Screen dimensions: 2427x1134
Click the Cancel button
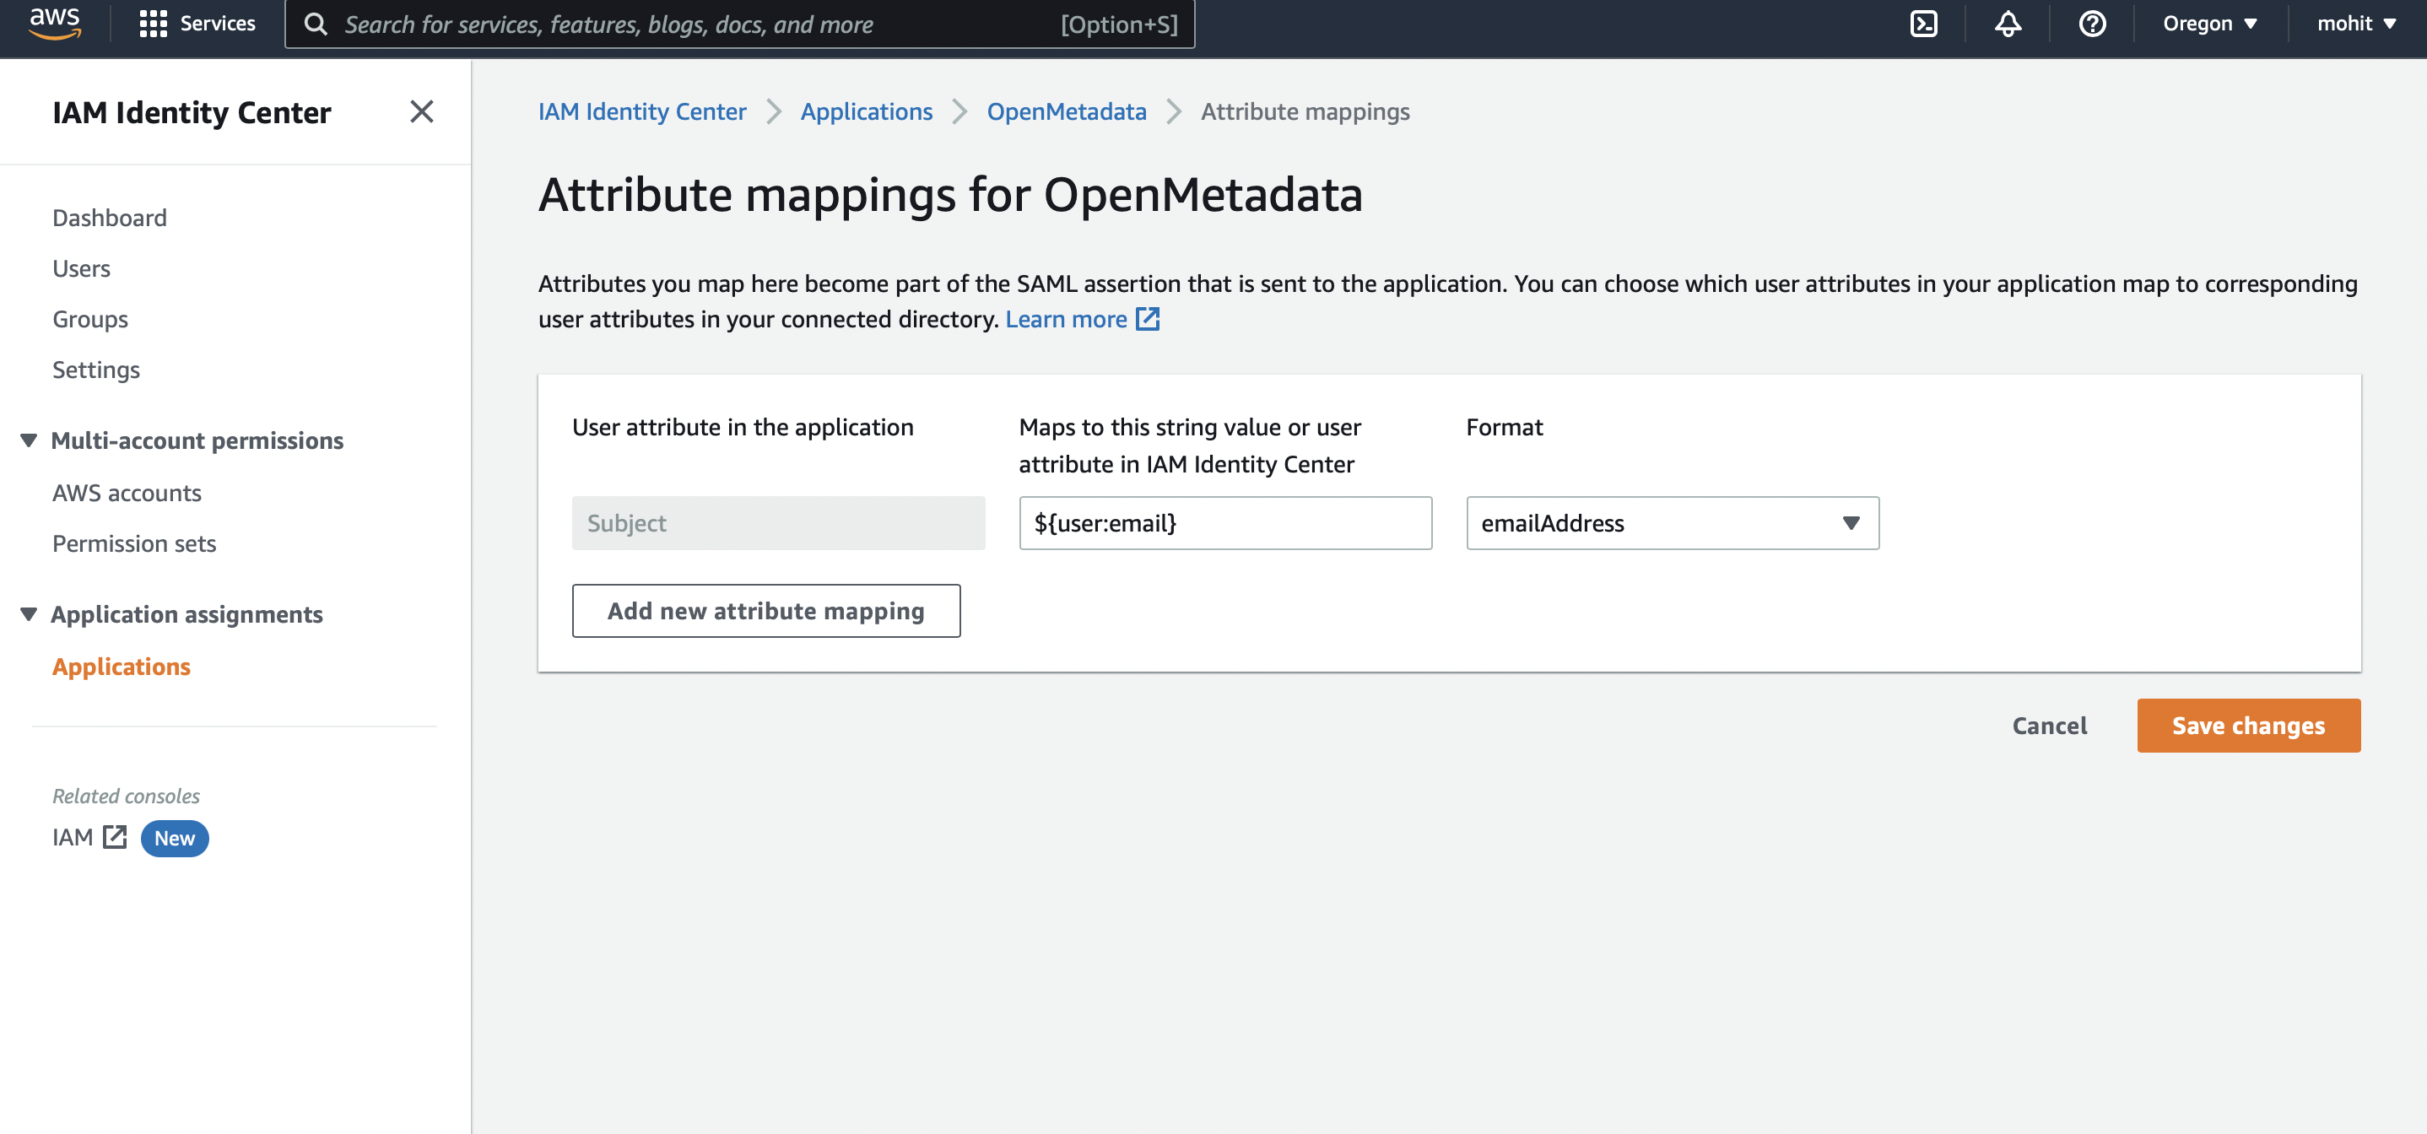pos(2048,724)
